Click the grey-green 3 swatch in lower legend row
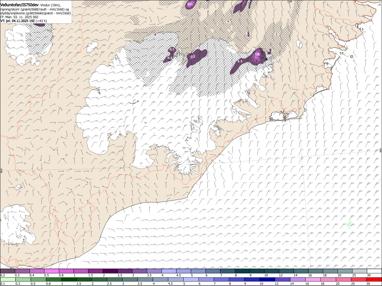The image size is (382, 286). 130,279
